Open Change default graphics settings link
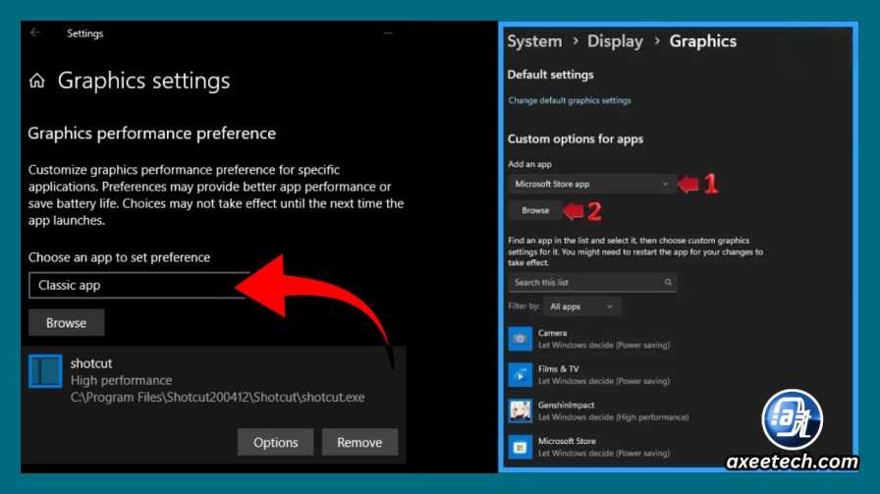Image resolution: width=880 pixels, height=494 pixels. click(x=570, y=100)
